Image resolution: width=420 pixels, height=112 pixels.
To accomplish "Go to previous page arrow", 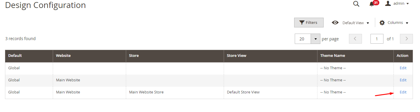I will pos(355,39).
